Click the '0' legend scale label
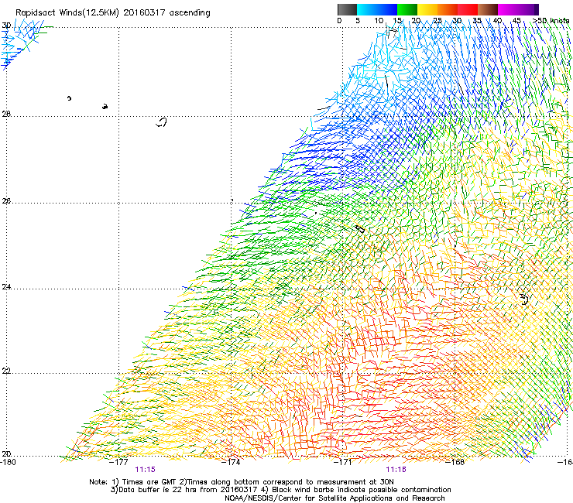Image resolution: width=573 pixels, height=503 pixels. coord(339,20)
